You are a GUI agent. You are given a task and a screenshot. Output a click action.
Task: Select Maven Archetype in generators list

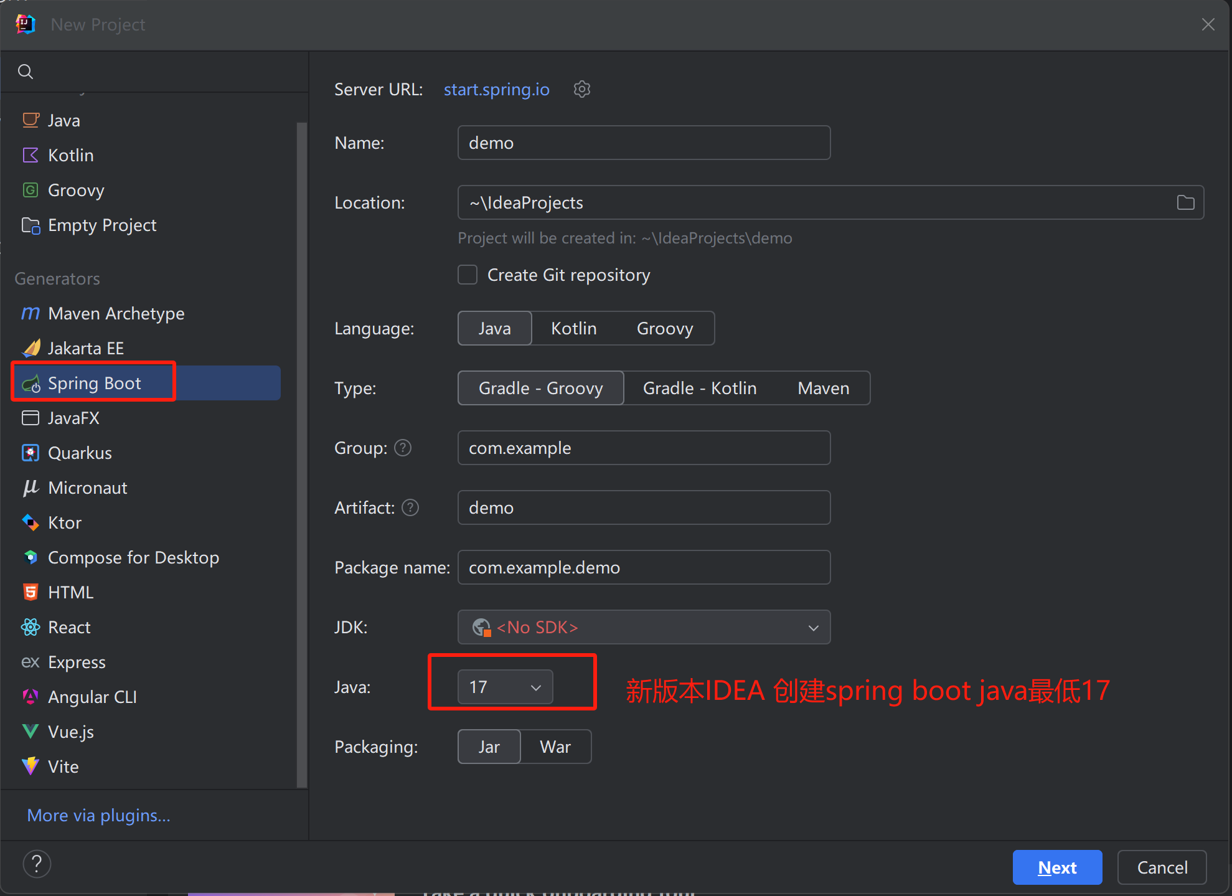[x=116, y=314]
